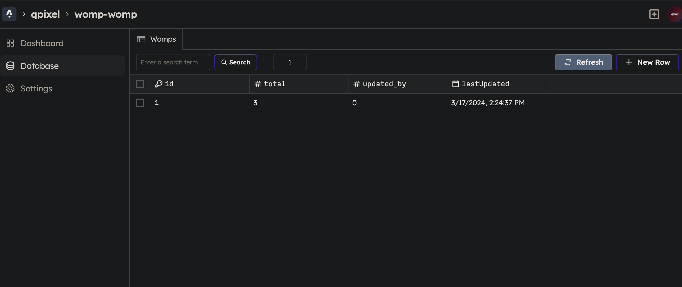
Task: Click the plus square icon in header
Action: pos(654,14)
